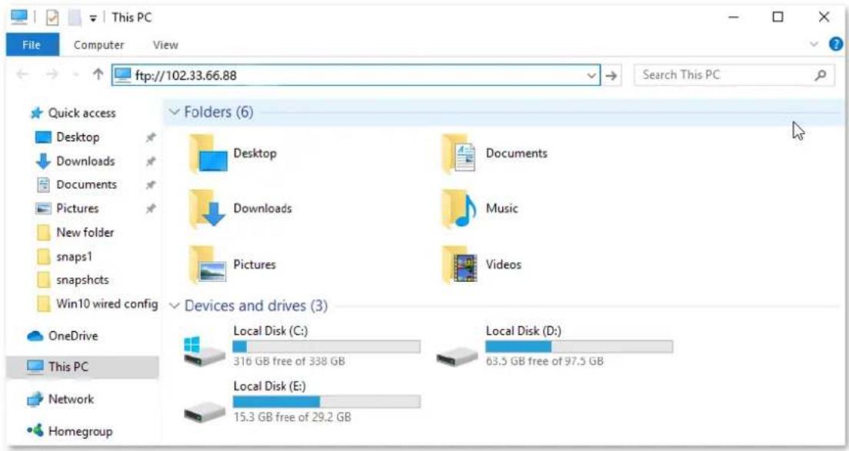
Task: Open the Documents folder icon in Folders
Action: 460,154
